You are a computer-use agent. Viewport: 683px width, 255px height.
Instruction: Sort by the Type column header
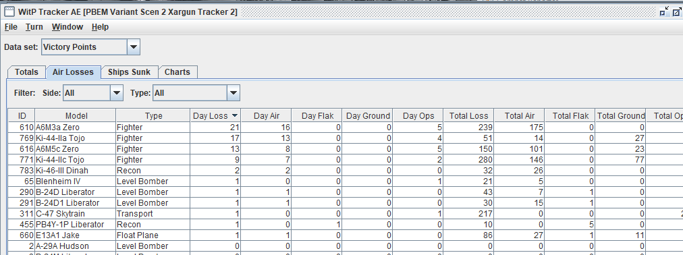click(153, 116)
